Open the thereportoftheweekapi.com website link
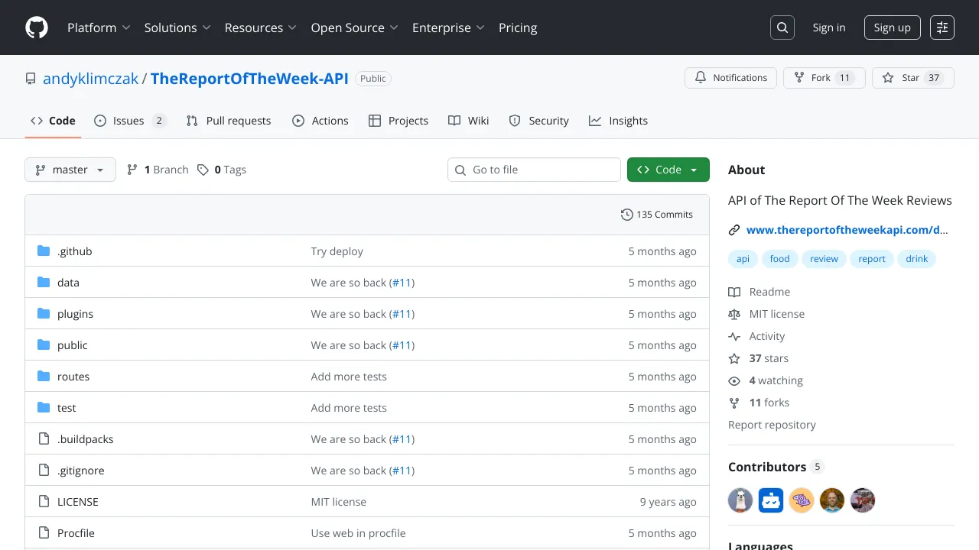 coord(847,230)
